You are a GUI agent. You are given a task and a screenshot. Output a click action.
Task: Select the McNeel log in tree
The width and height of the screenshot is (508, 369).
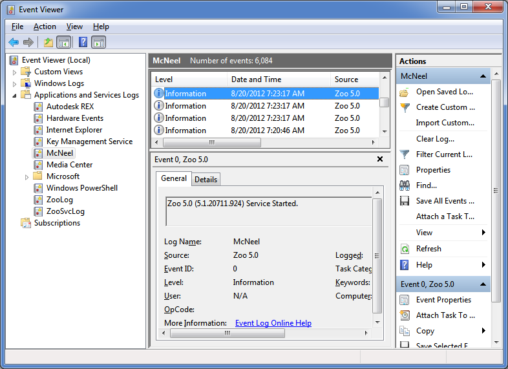coord(59,153)
